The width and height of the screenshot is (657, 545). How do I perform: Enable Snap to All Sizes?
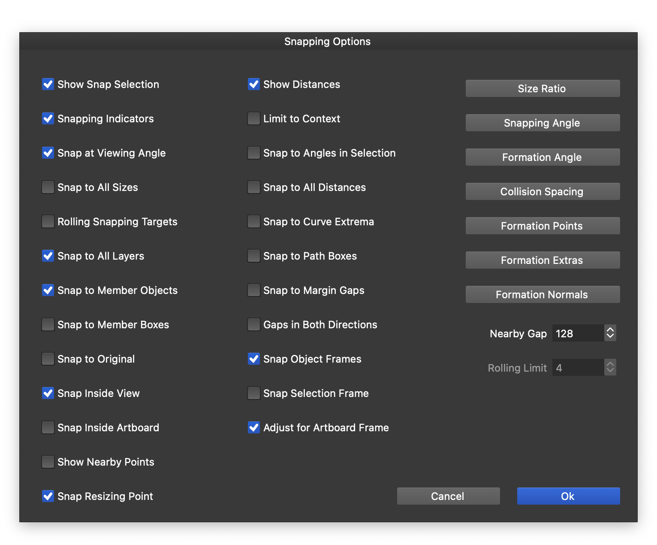[48, 187]
